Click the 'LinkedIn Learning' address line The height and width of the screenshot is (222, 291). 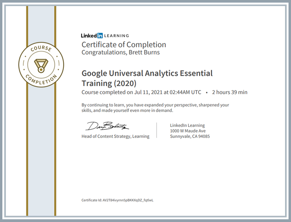coord(188,125)
